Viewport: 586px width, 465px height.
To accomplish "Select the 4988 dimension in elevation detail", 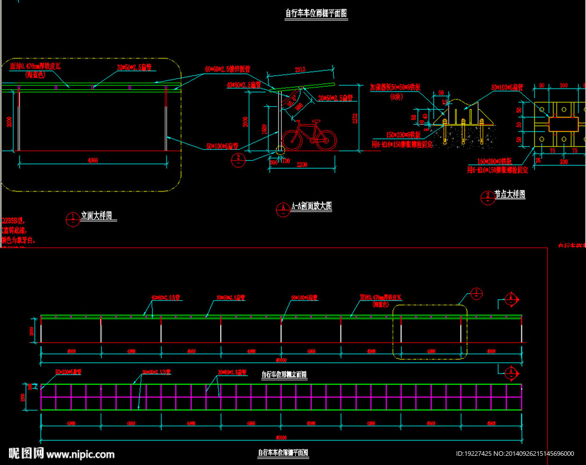I will coord(93,160).
